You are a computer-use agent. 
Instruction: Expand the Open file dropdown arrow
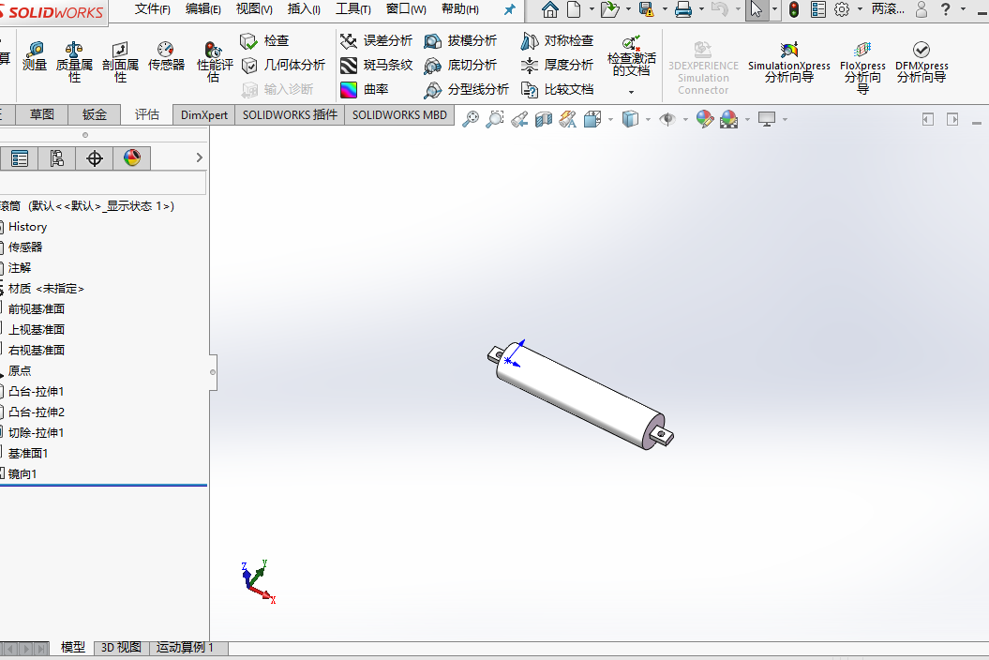(x=628, y=9)
